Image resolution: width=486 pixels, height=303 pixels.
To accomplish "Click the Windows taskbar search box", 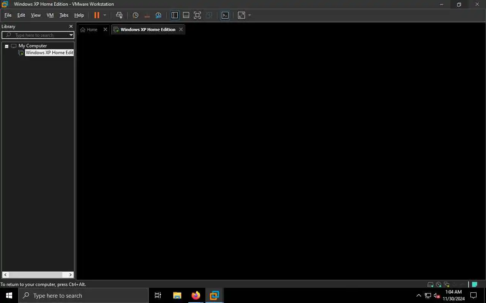I will (x=84, y=295).
